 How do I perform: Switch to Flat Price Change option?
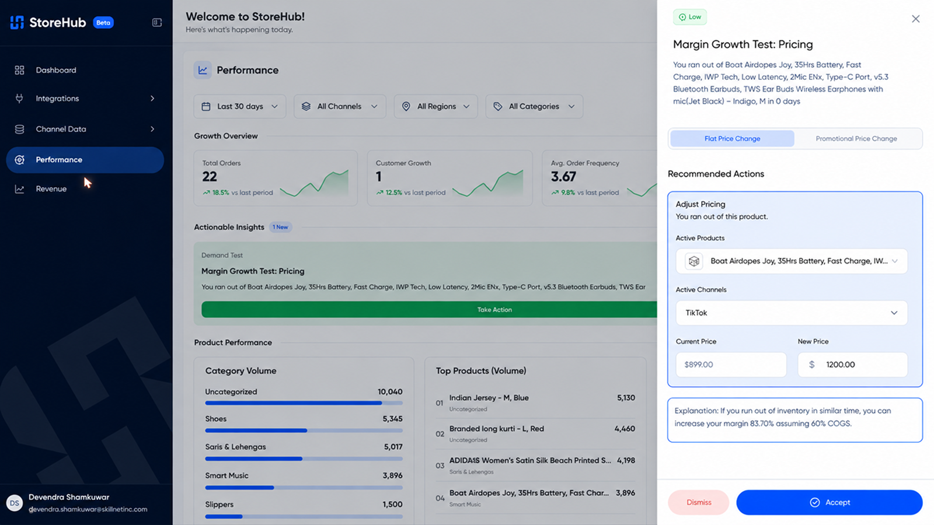(x=732, y=139)
